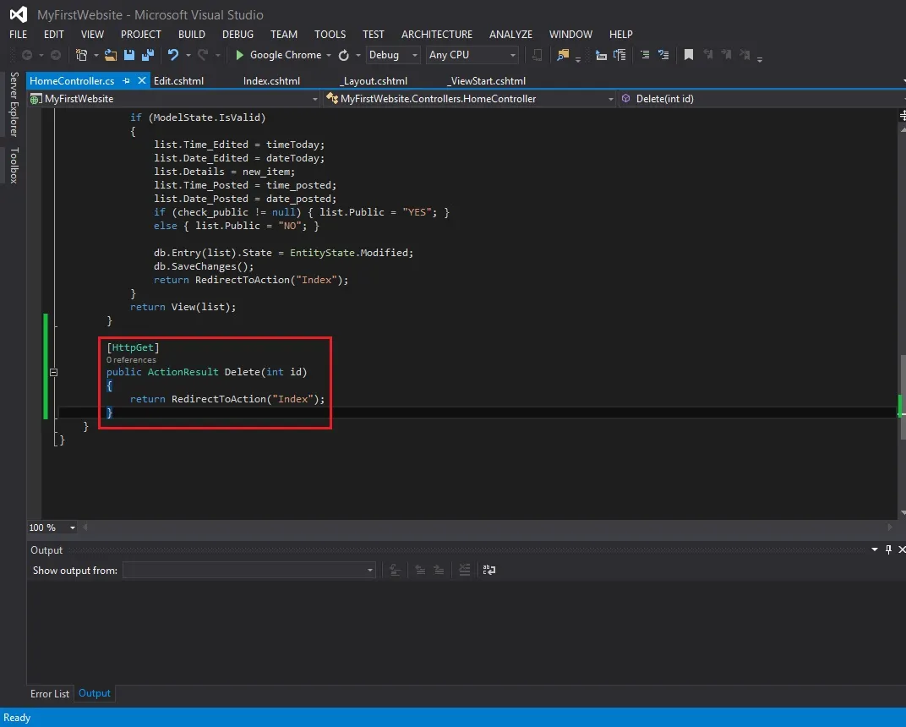The width and height of the screenshot is (906, 727).
Task: Click the Find in Files icon
Action: tap(562, 55)
